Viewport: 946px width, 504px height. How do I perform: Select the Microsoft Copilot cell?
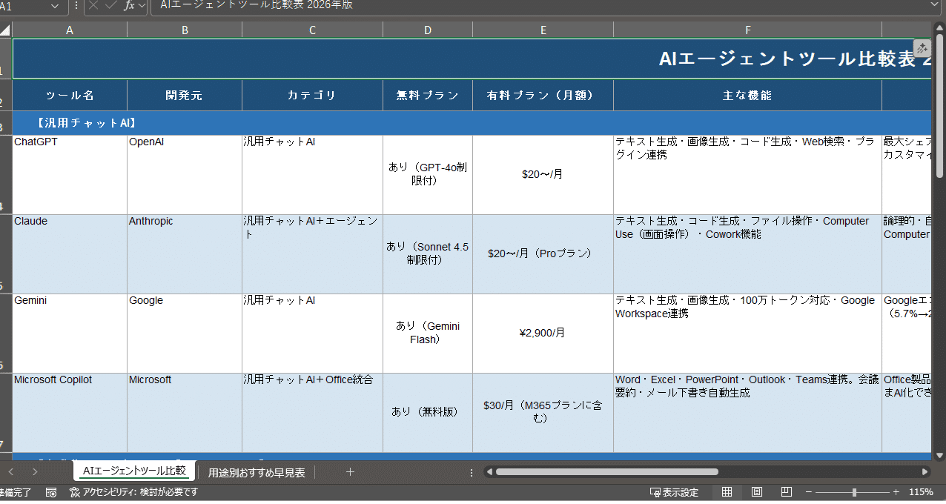pyautogui.click(x=70, y=413)
